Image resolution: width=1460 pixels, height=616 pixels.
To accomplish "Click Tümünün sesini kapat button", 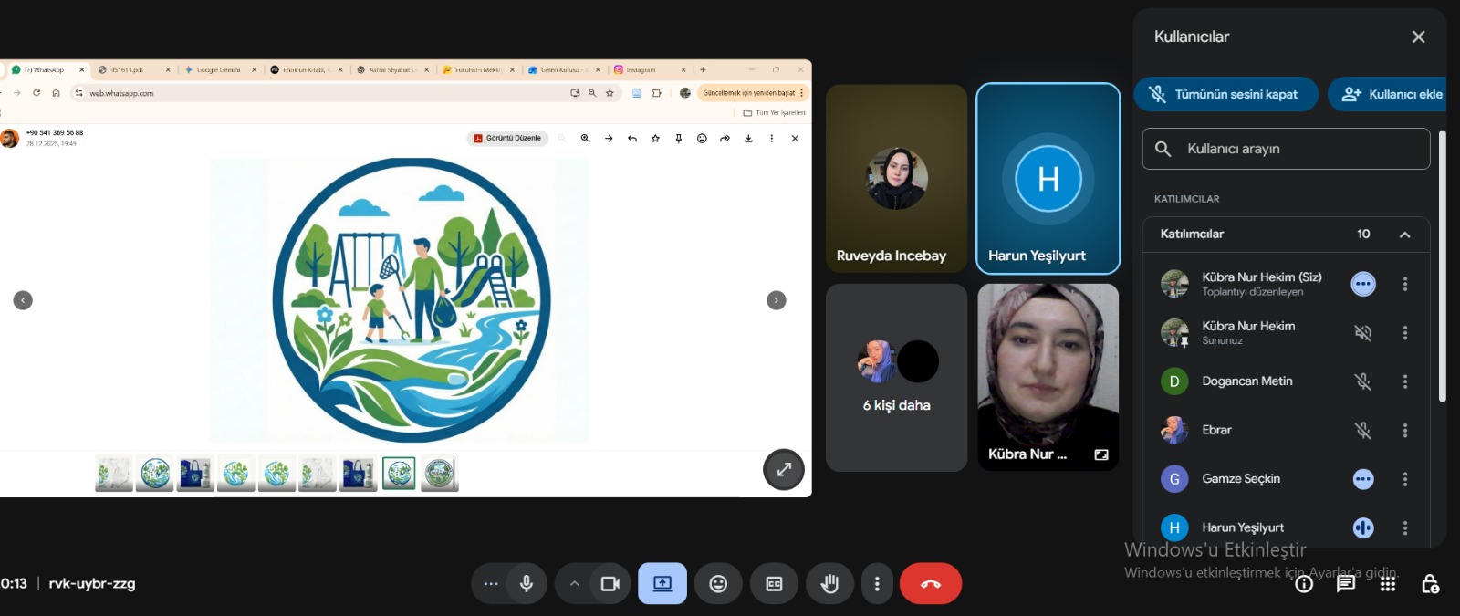I will click(1225, 94).
